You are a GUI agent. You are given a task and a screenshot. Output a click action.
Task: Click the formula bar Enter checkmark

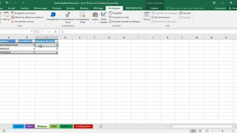coord(49,31)
